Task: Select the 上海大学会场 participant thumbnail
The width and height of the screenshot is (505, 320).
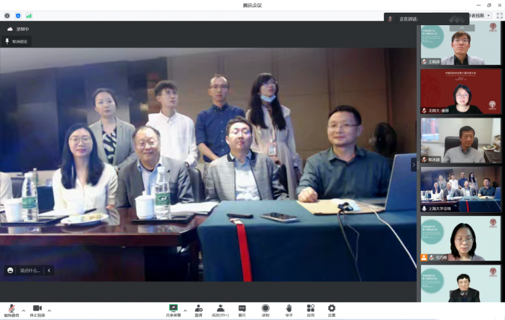Action: (461, 188)
